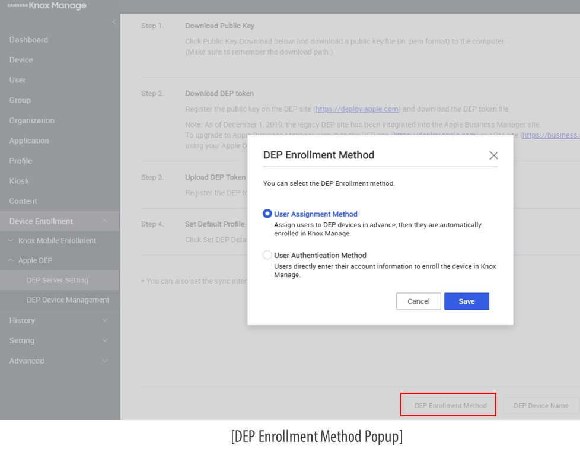Collapse the sidebar with the arrow icon
The height and width of the screenshot is (452, 580).
pyautogui.click(x=114, y=22)
